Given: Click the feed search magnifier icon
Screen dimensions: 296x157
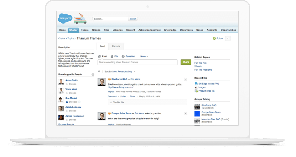Looking at the screenshot, I should (99, 72).
